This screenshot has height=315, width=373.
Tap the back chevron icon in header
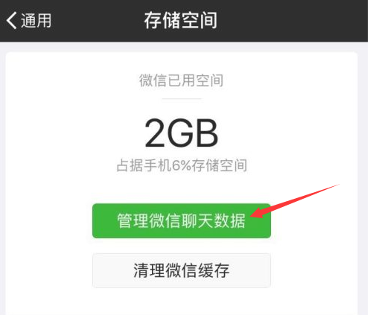click(x=11, y=20)
